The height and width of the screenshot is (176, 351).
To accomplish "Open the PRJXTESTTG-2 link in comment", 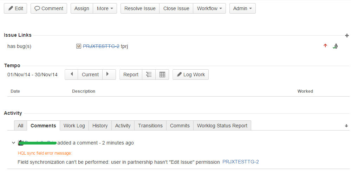I will pos(241,162).
